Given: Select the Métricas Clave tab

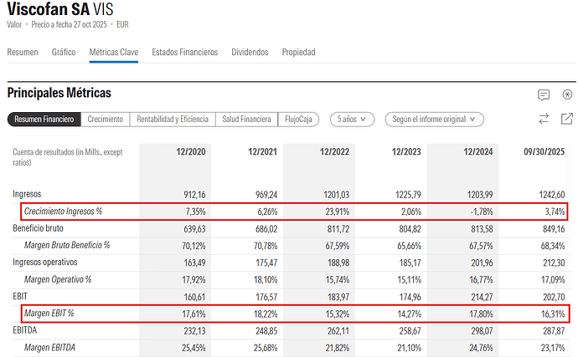Looking at the screenshot, I should [114, 52].
